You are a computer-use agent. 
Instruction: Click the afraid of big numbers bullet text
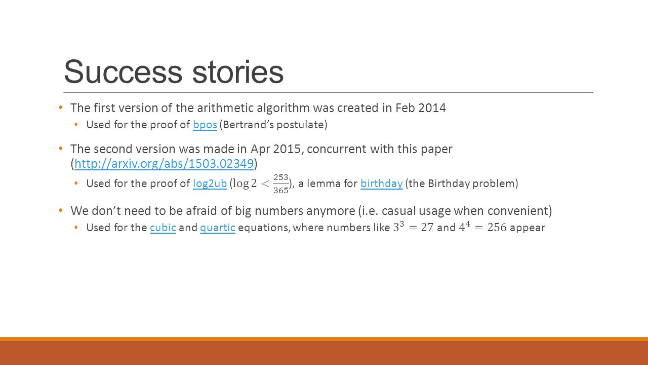pyautogui.click(x=311, y=210)
